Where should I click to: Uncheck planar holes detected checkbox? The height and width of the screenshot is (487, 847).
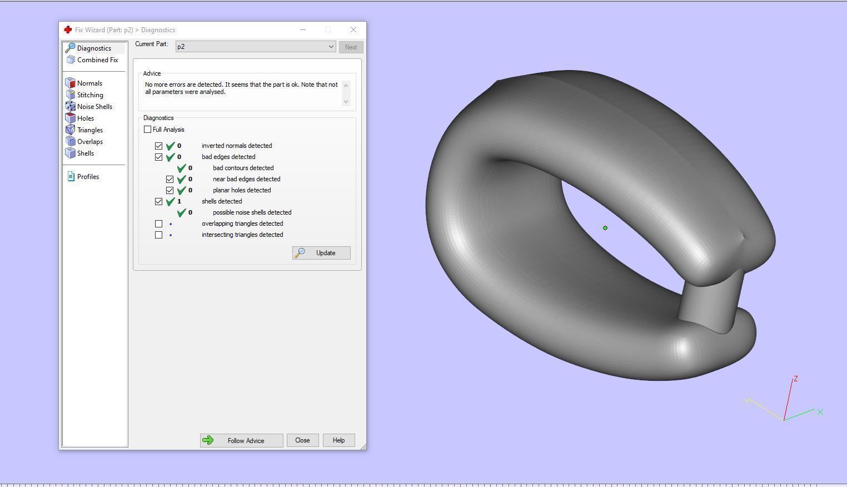170,190
